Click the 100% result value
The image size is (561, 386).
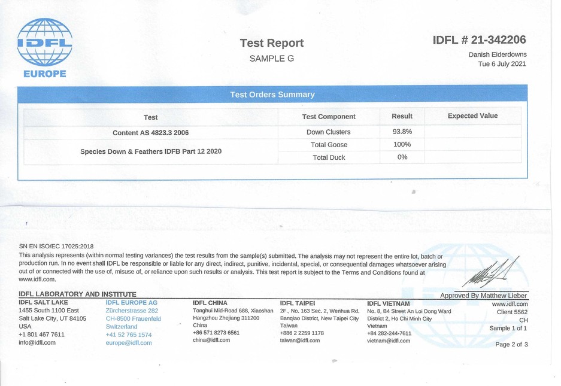pos(402,145)
